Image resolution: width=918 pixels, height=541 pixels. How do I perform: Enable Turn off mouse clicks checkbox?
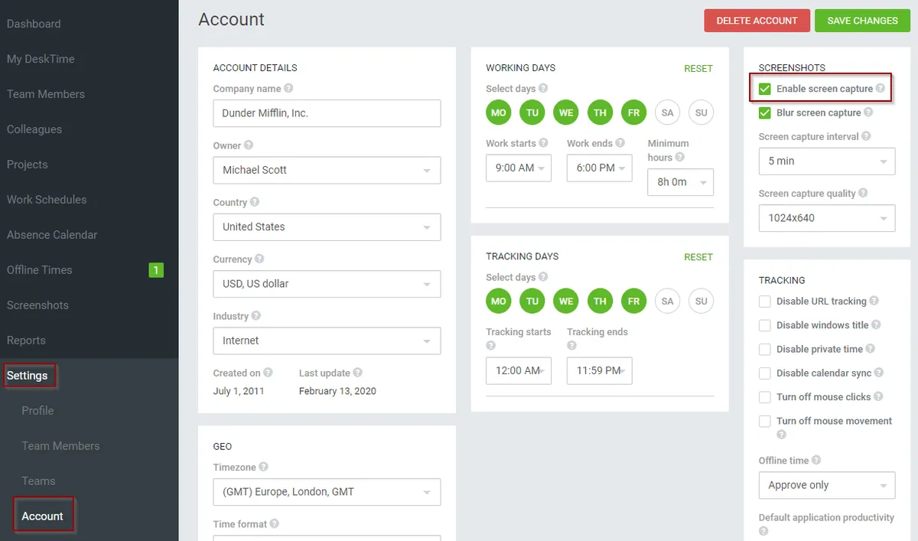click(765, 397)
